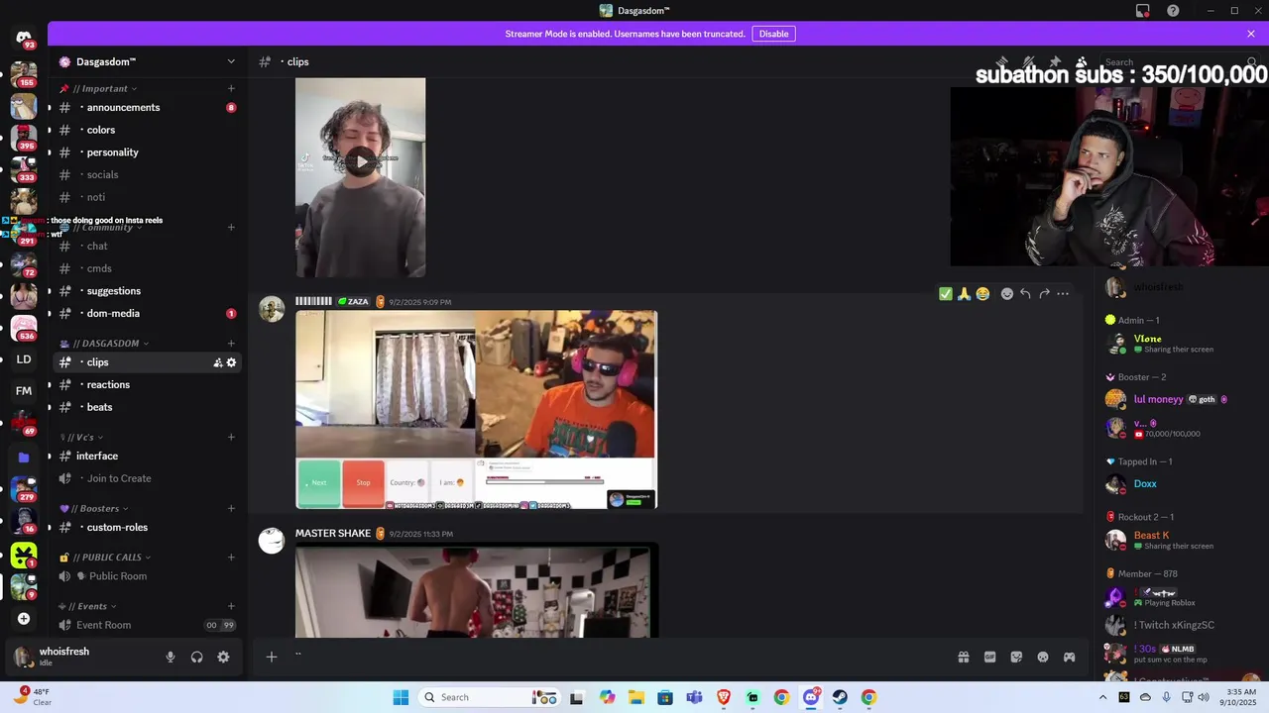Open the FM server in sidebar
This screenshot has width=1269, height=713.
point(24,391)
